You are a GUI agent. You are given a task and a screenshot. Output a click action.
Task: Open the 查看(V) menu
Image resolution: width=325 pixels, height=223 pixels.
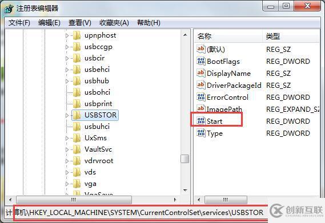(x=80, y=23)
